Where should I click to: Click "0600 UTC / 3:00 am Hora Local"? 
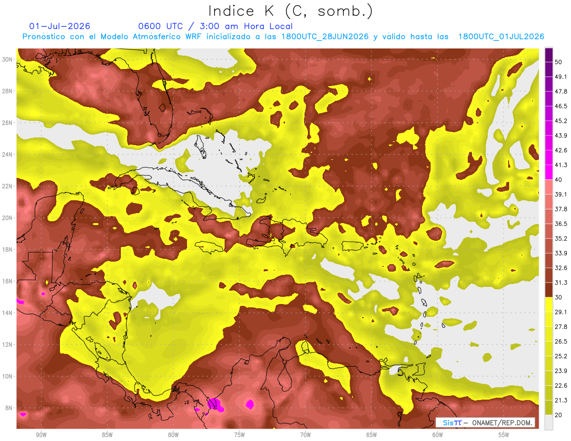(215, 26)
